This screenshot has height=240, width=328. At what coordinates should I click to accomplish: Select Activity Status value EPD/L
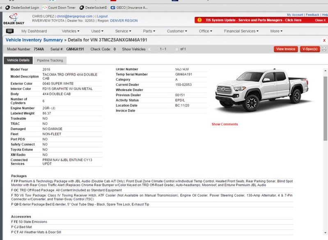click(180, 100)
